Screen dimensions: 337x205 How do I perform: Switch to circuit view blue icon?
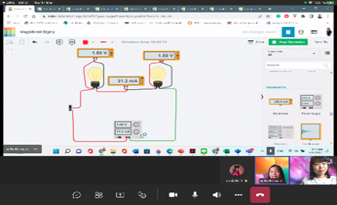288,32
